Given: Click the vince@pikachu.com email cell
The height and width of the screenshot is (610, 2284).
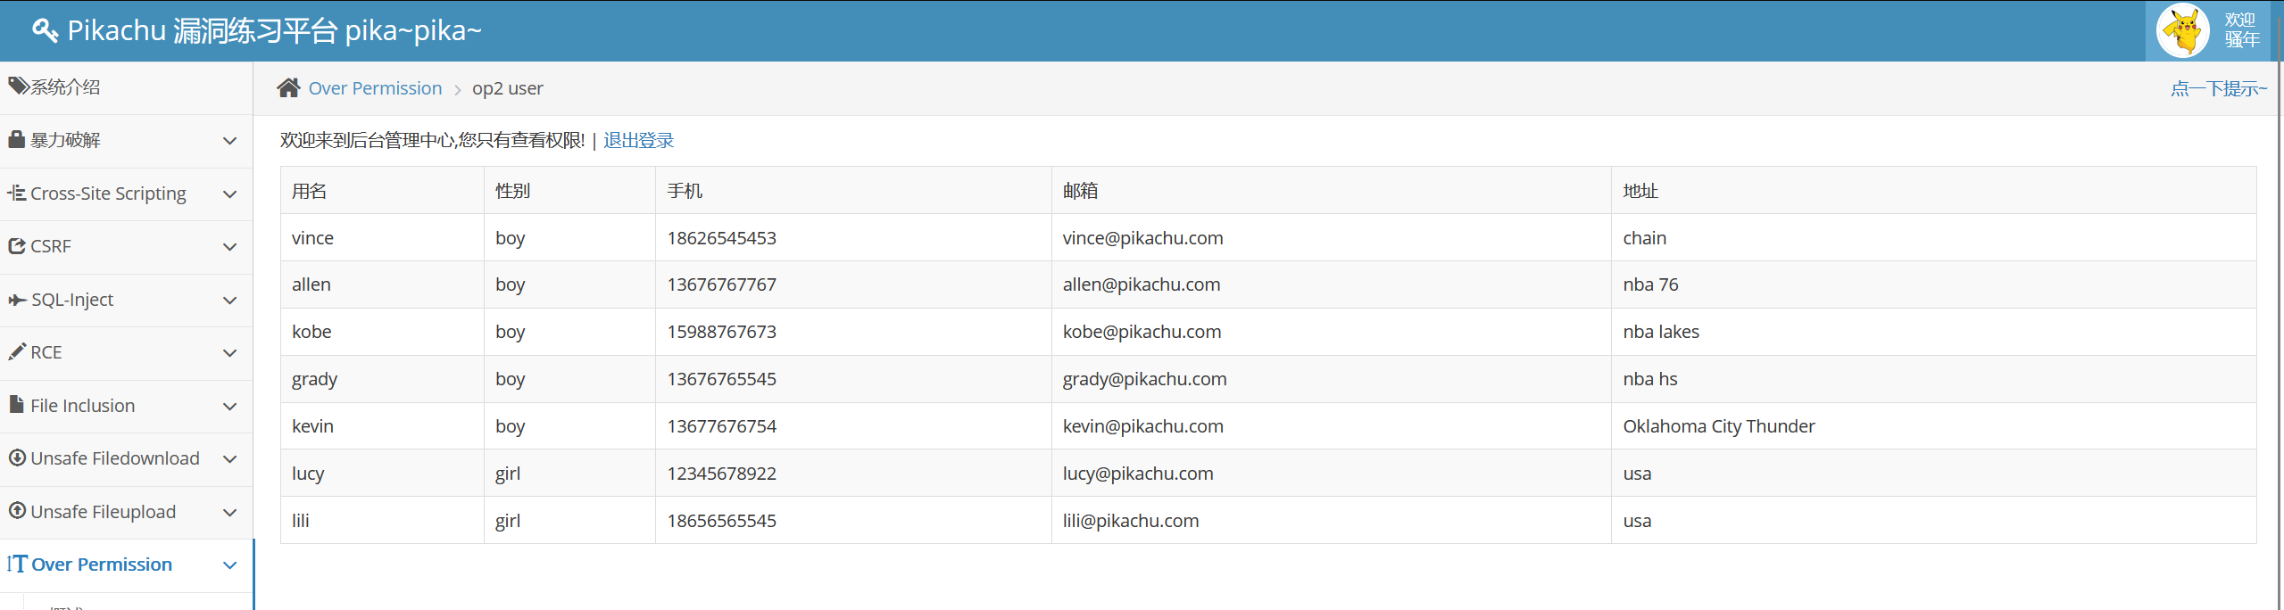Looking at the screenshot, I should [x=1142, y=238].
